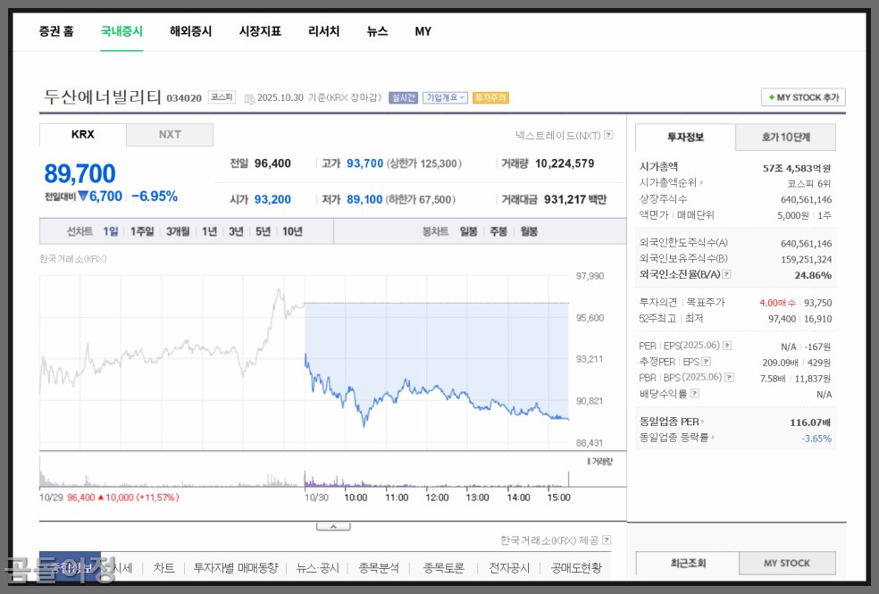
Task: Open the 호가 10단계 tab
Action: pos(785,138)
